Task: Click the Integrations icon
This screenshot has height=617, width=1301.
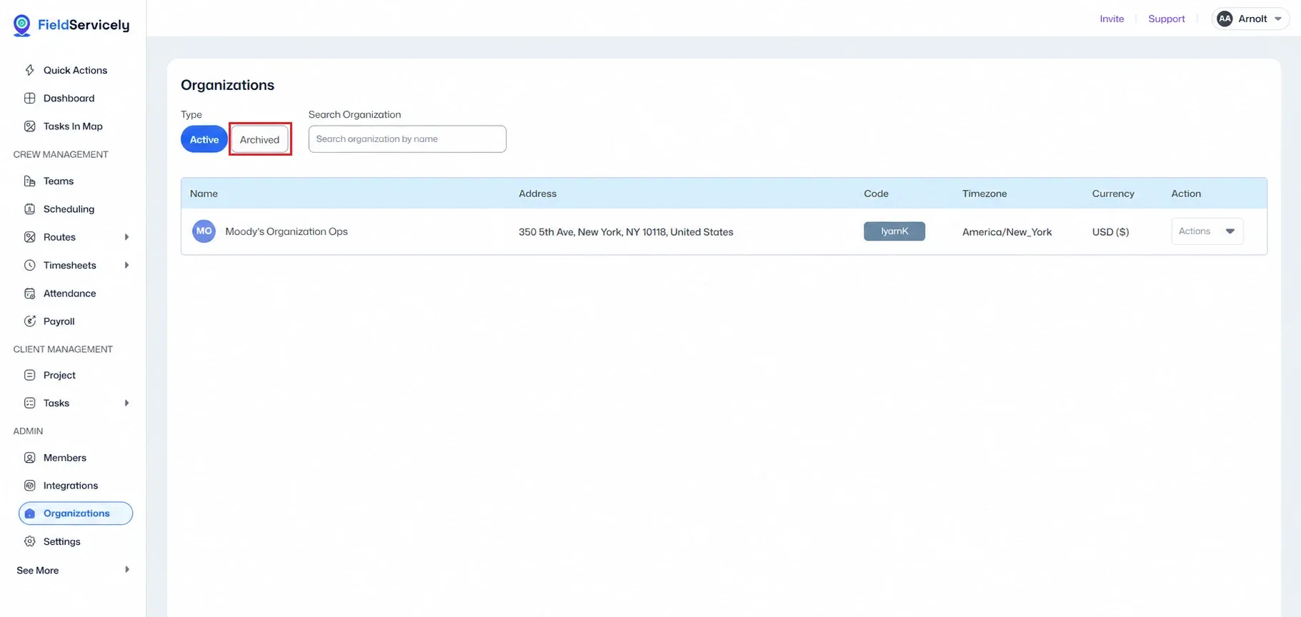Action: 29,485
